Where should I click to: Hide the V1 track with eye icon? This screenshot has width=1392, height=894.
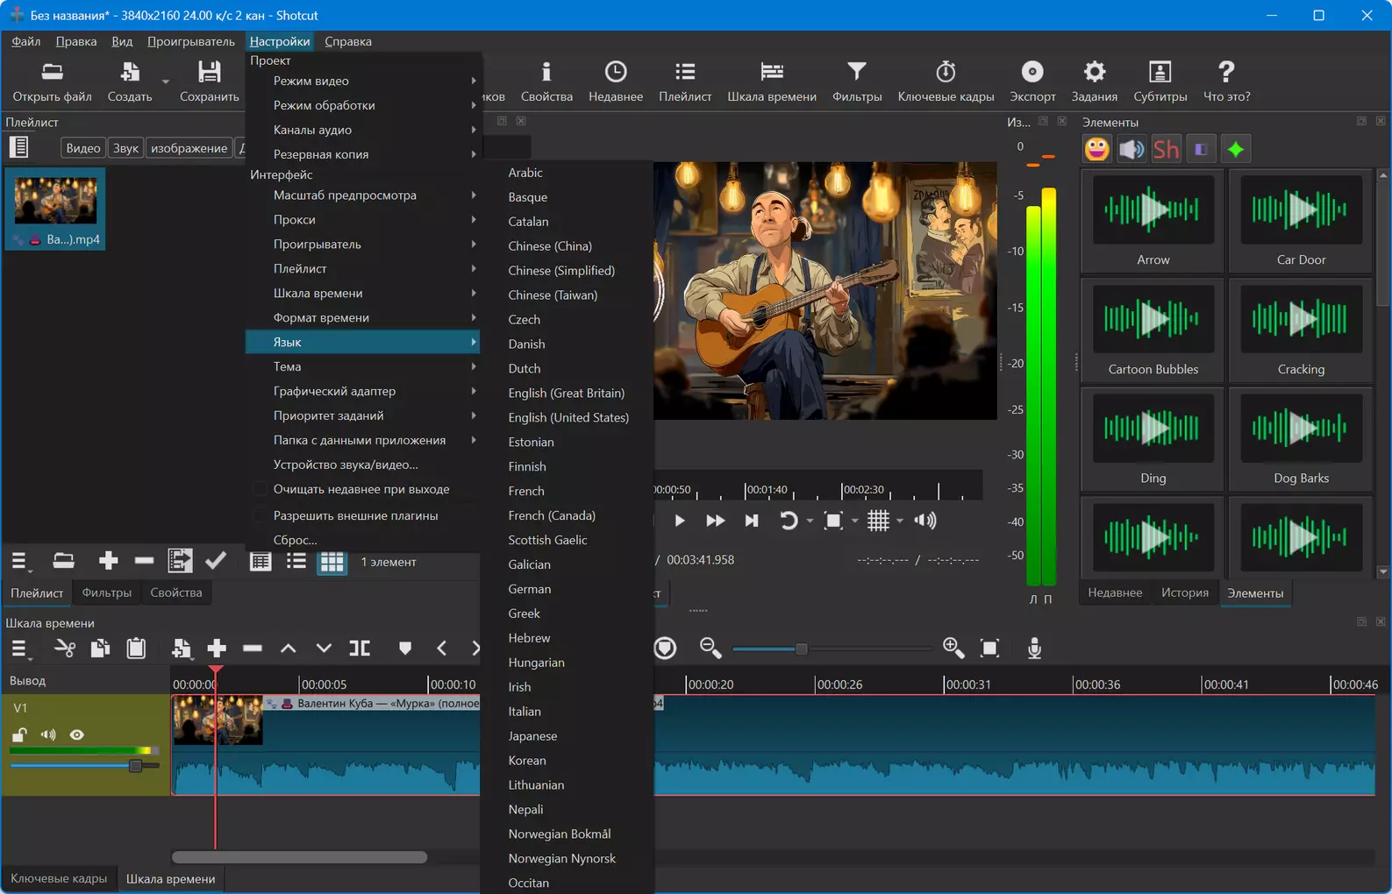[77, 734]
